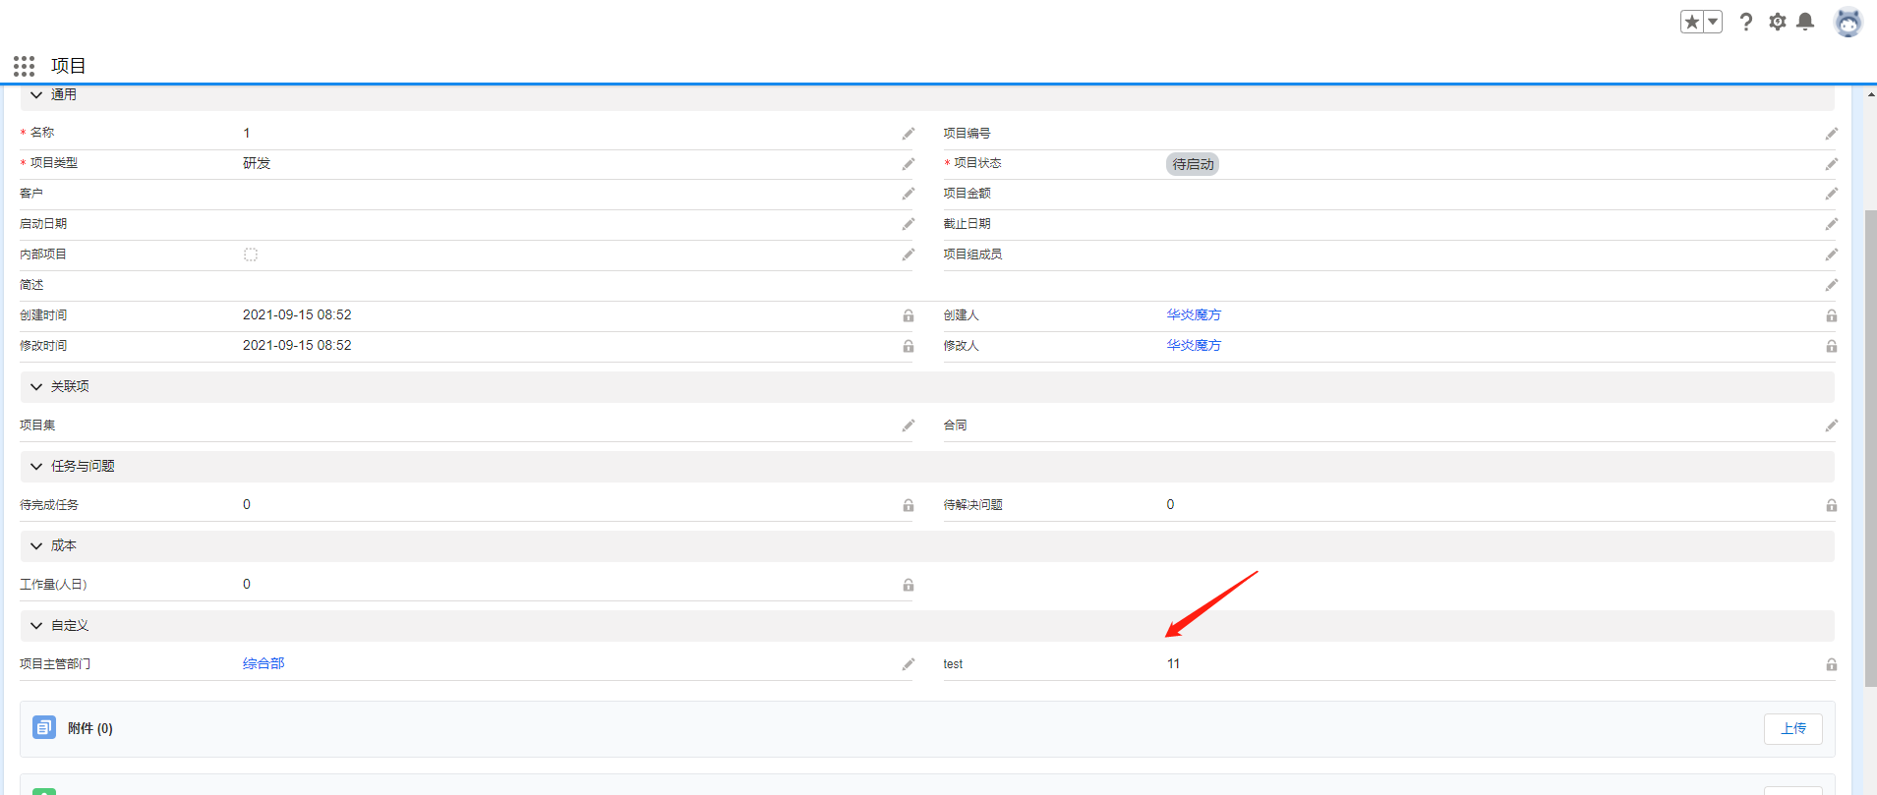Screen dimensions: 1877x795
Task: Open the notifications bell icon
Action: [1805, 22]
